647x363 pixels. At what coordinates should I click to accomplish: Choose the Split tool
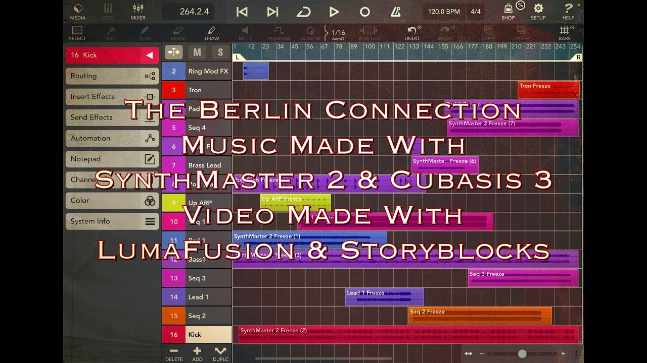click(x=111, y=33)
